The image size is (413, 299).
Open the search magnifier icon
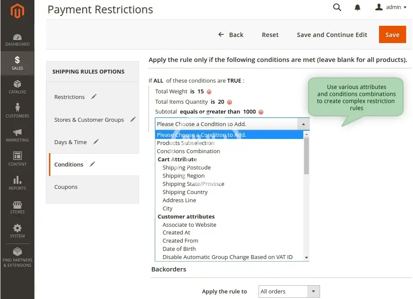tap(337, 7)
